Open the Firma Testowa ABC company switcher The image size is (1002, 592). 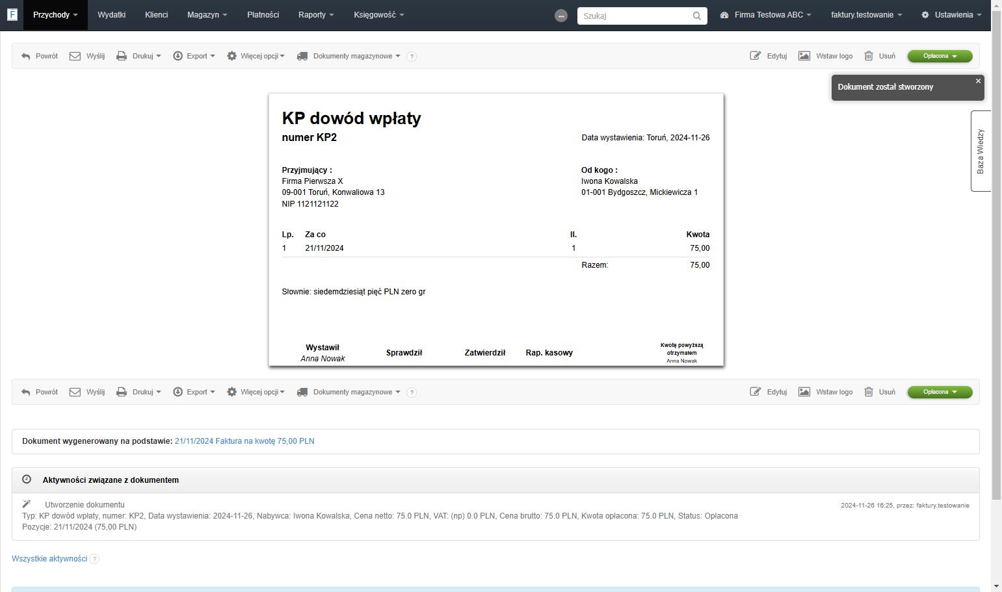pyautogui.click(x=766, y=15)
